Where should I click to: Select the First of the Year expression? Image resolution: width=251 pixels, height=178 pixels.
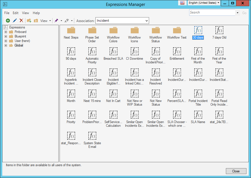pos(219,56)
